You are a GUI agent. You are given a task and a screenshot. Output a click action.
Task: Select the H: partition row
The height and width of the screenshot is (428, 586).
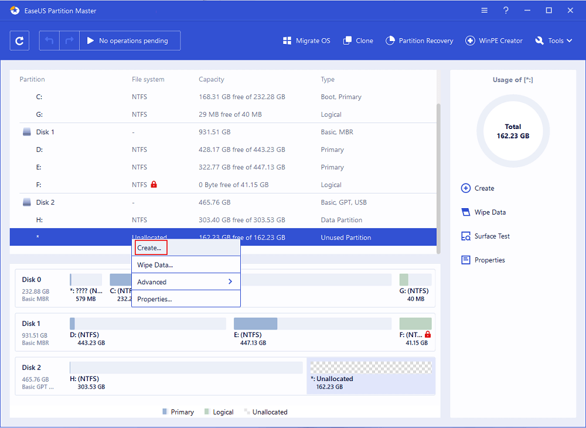click(x=223, y=220)
